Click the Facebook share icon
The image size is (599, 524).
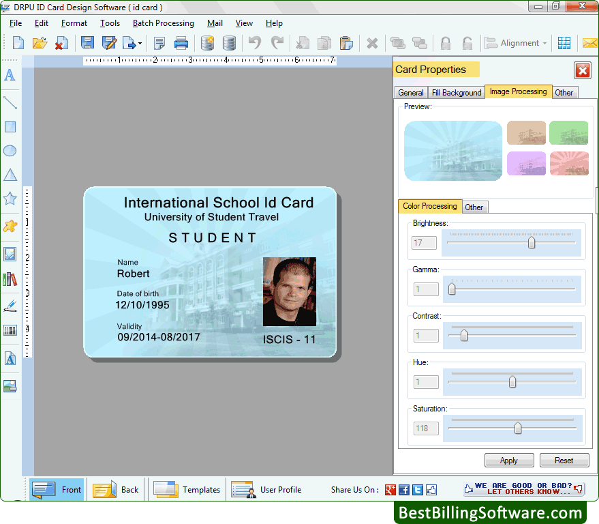tap(404, 489)
